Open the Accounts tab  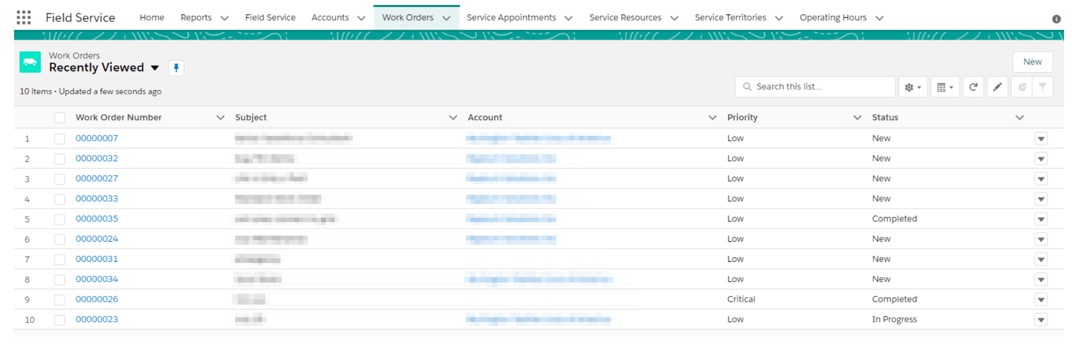point(330,18)
